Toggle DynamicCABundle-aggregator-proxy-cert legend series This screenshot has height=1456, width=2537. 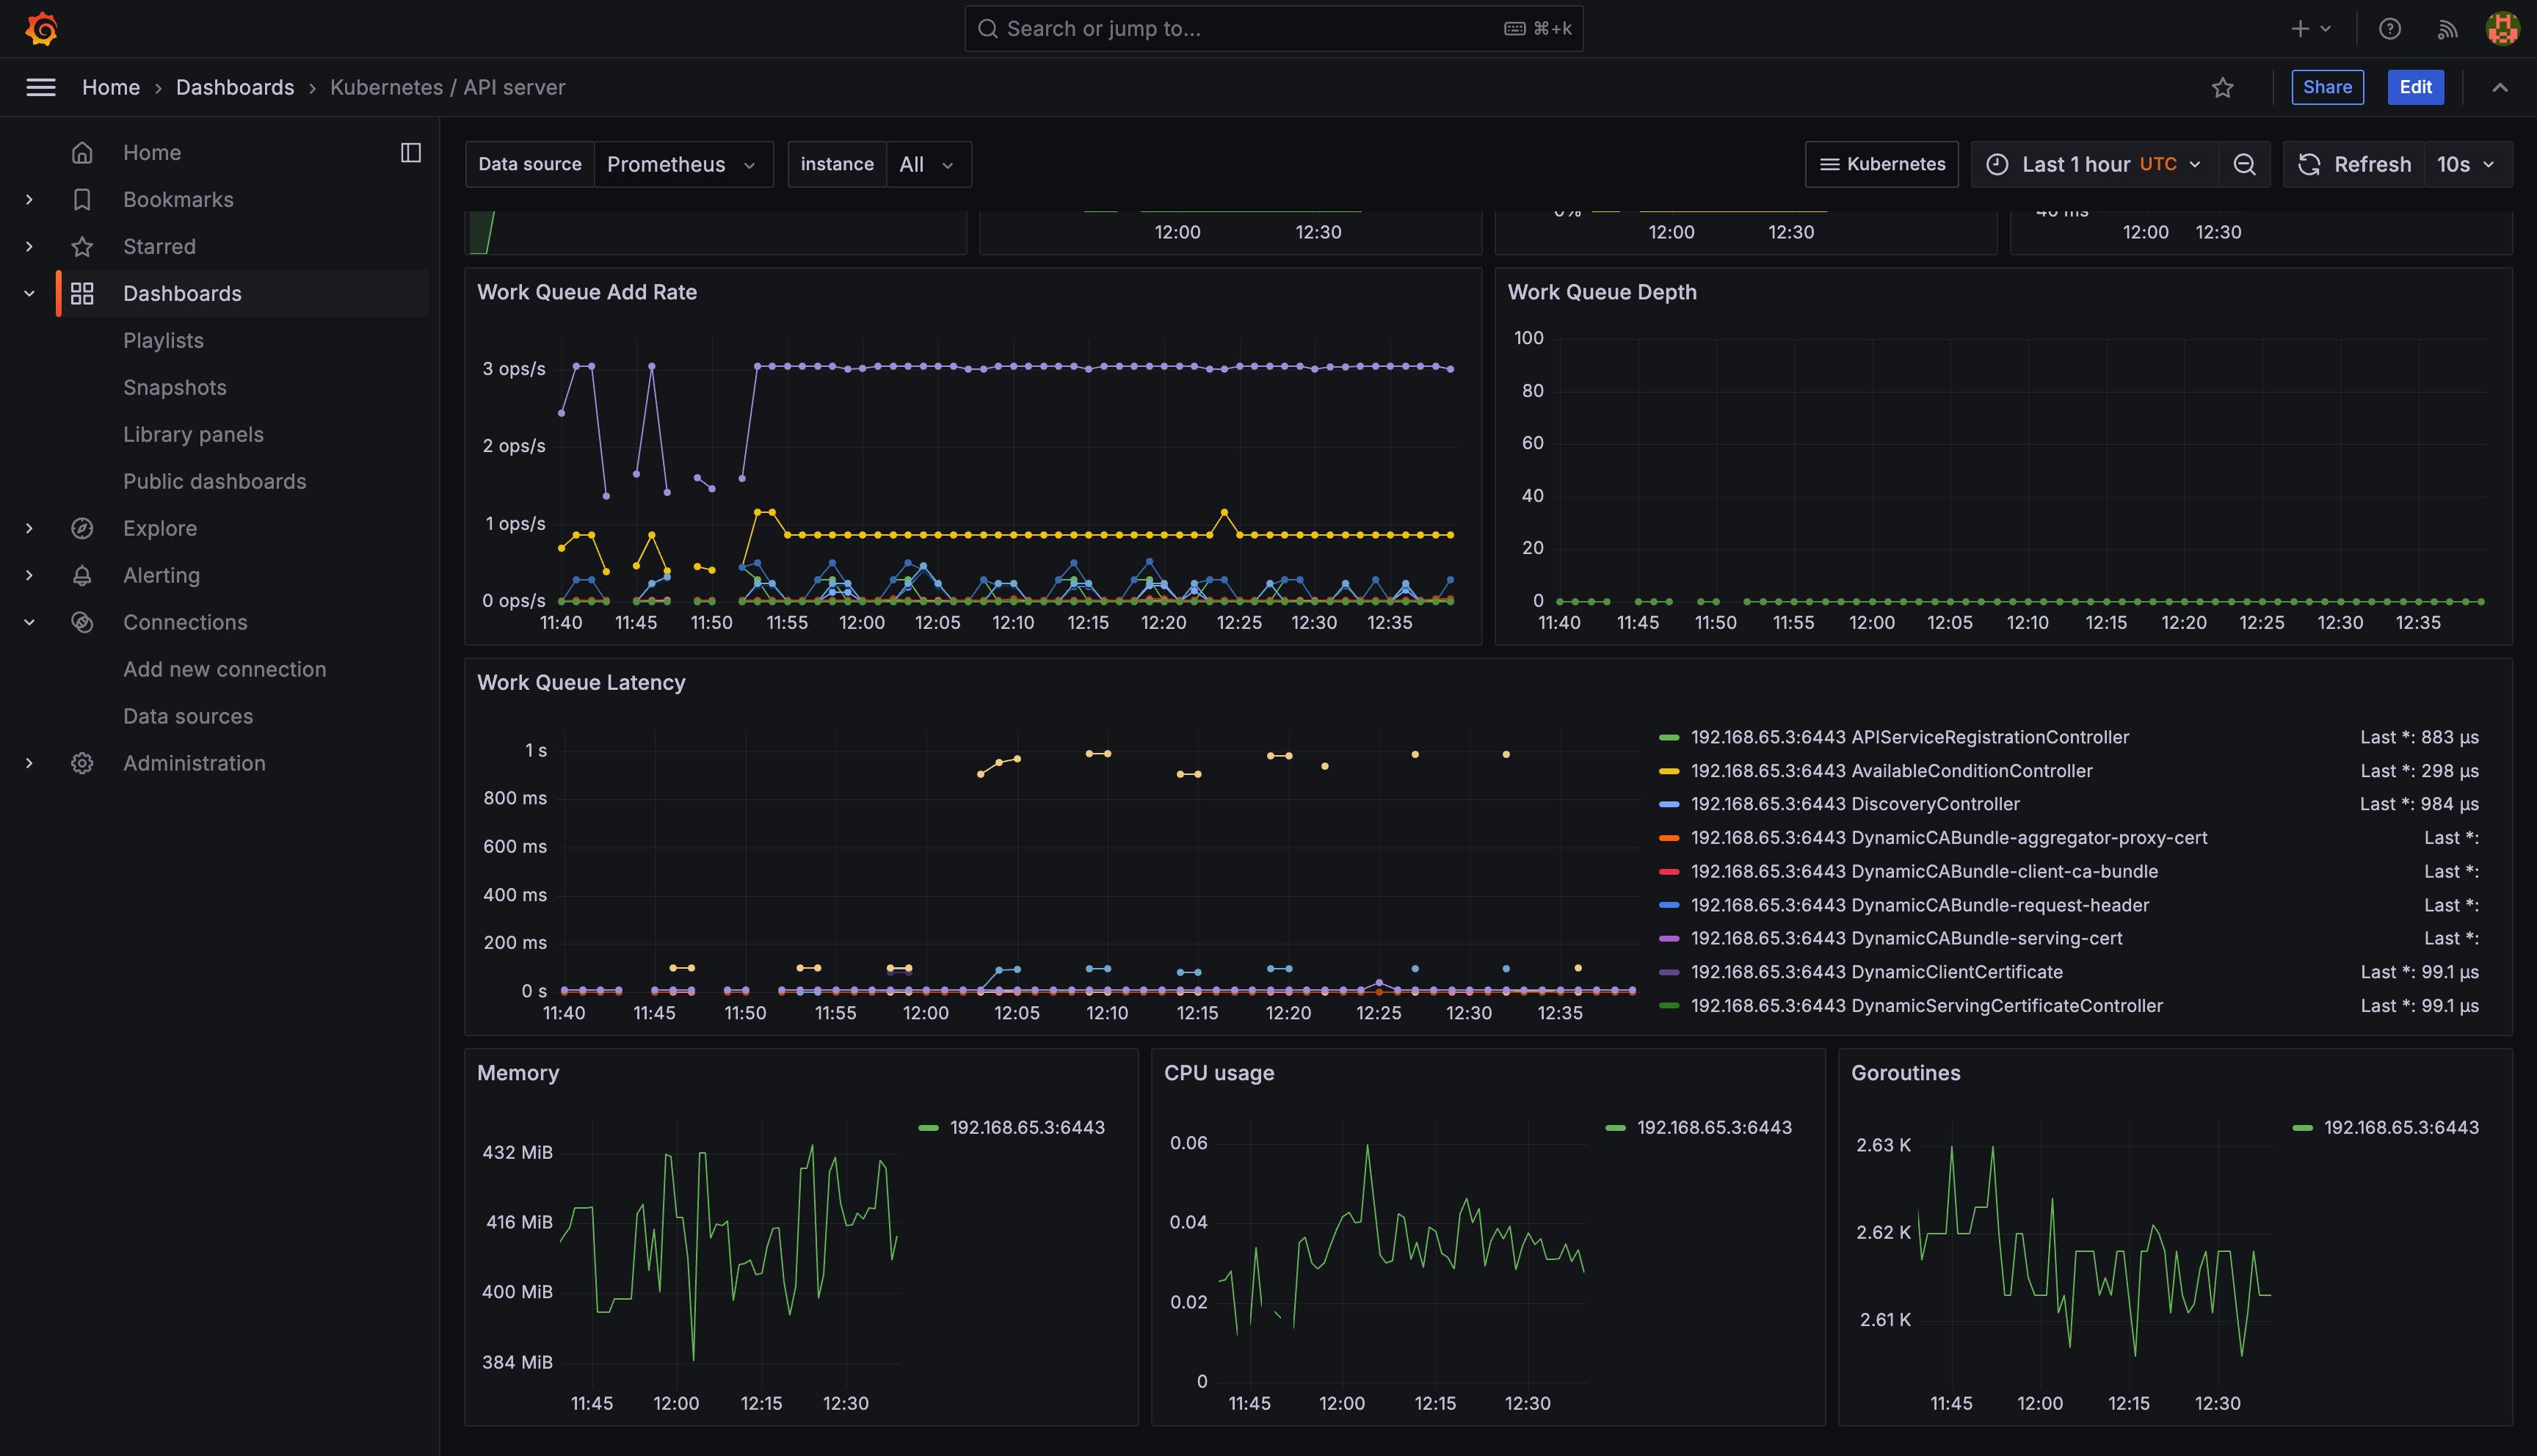coord(1948,838)
